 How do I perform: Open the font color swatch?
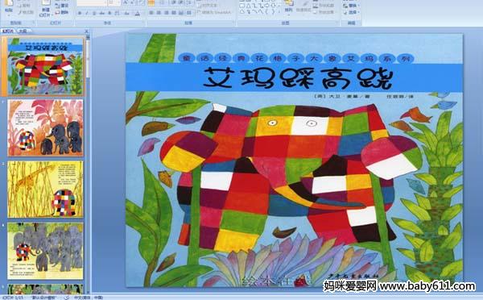click(138, 13)
